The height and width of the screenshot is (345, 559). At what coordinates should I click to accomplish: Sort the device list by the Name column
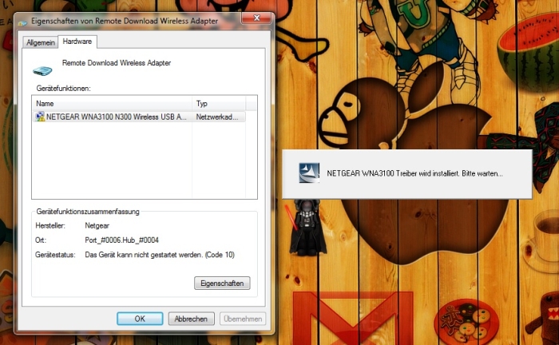coord(113,104)
